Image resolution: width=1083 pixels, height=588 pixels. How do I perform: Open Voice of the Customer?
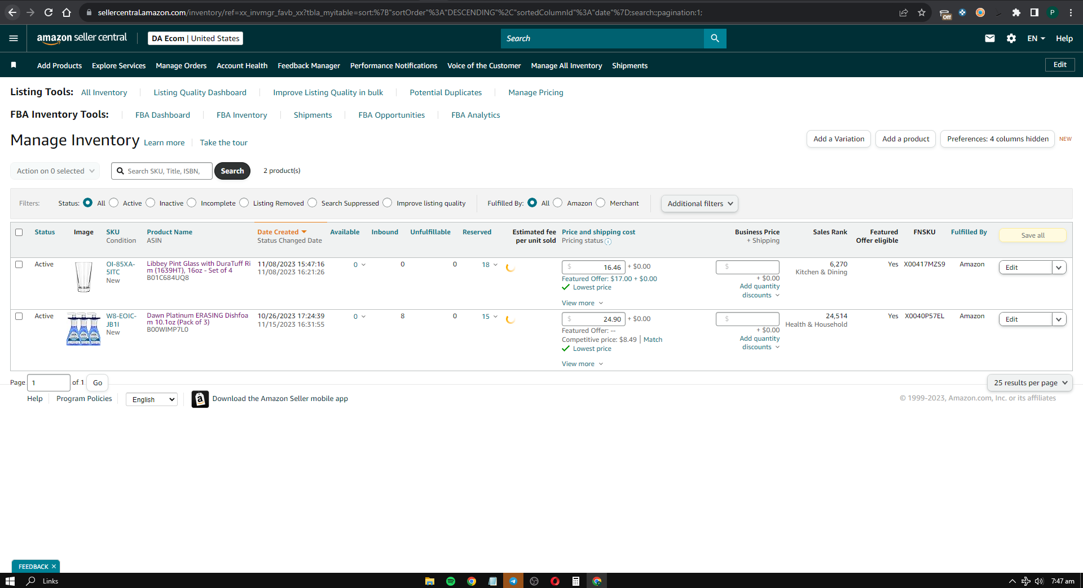484,66
